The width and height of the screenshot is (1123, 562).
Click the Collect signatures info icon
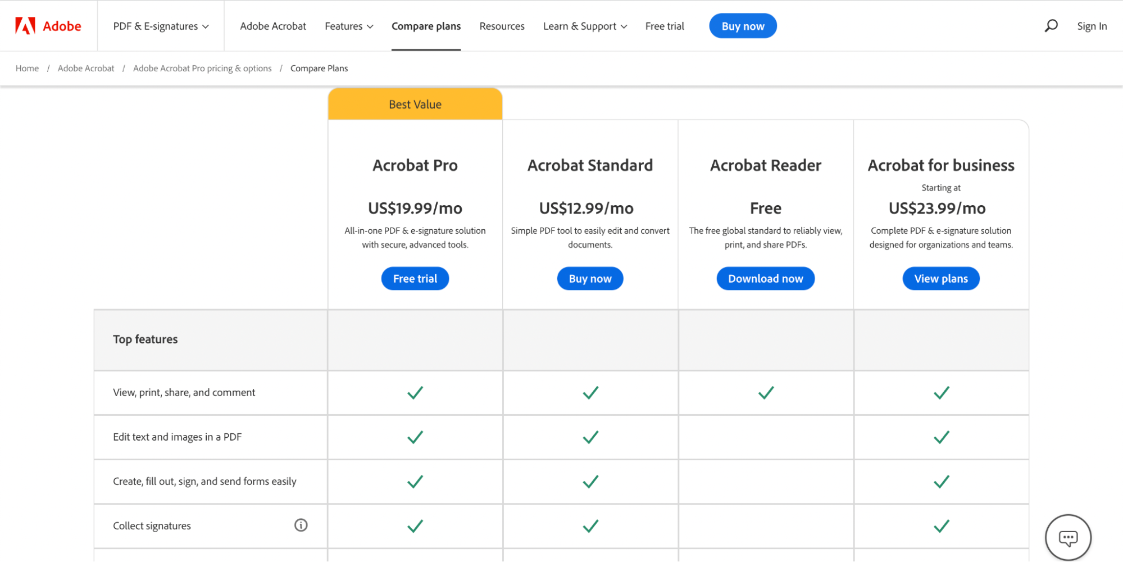pyautogui.click(x=301, y=525)
